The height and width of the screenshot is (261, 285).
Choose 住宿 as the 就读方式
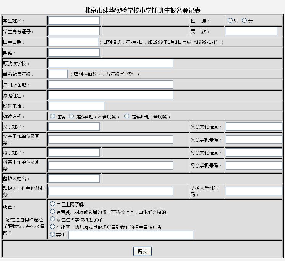pos(52,116)
